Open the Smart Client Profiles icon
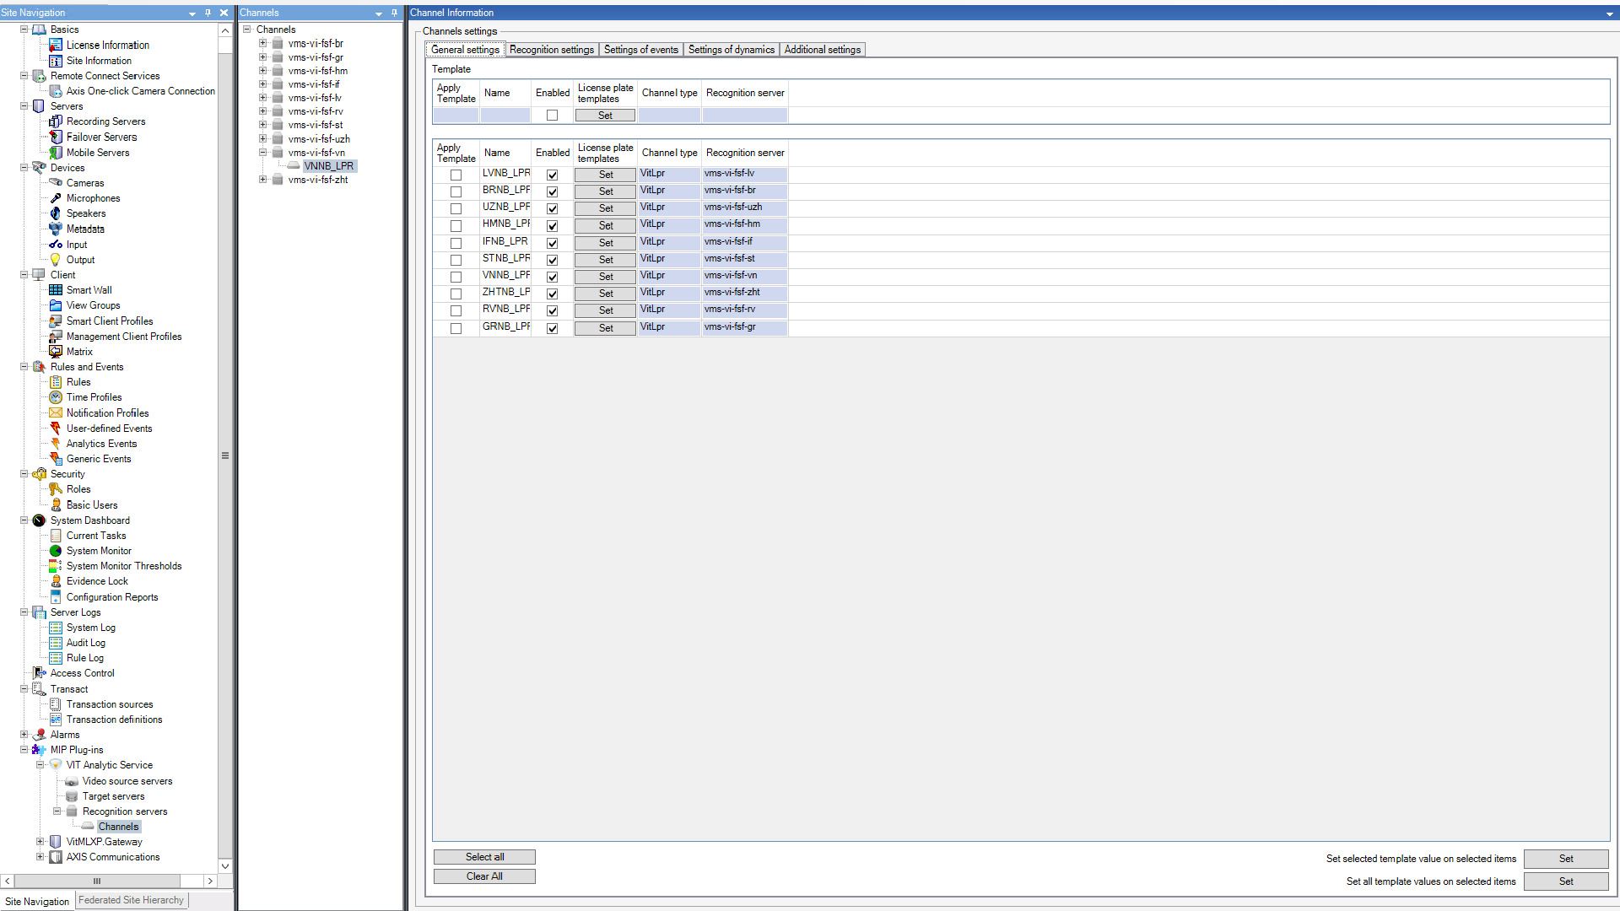1620x911 pixels. (x=56, y=321)
